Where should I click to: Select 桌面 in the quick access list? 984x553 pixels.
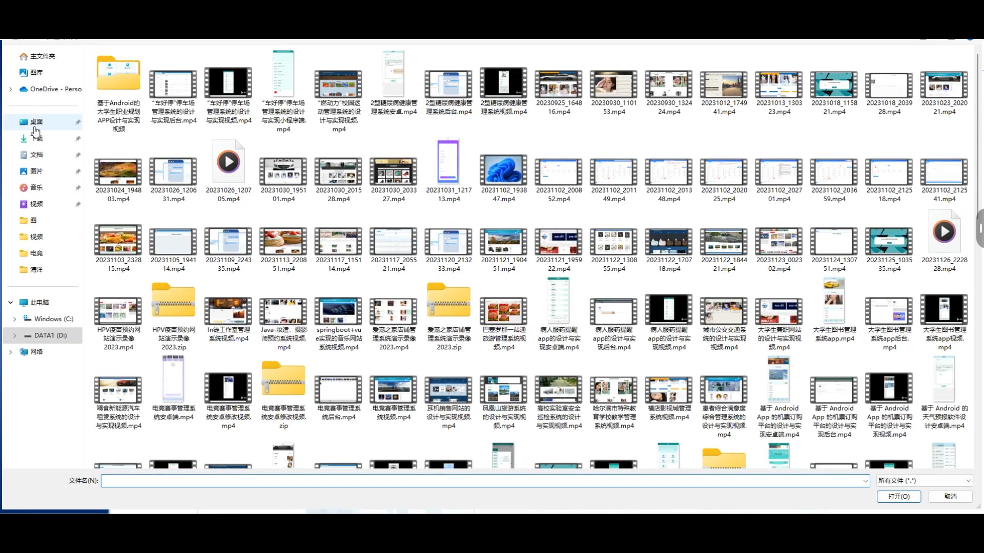click(36, 122)
